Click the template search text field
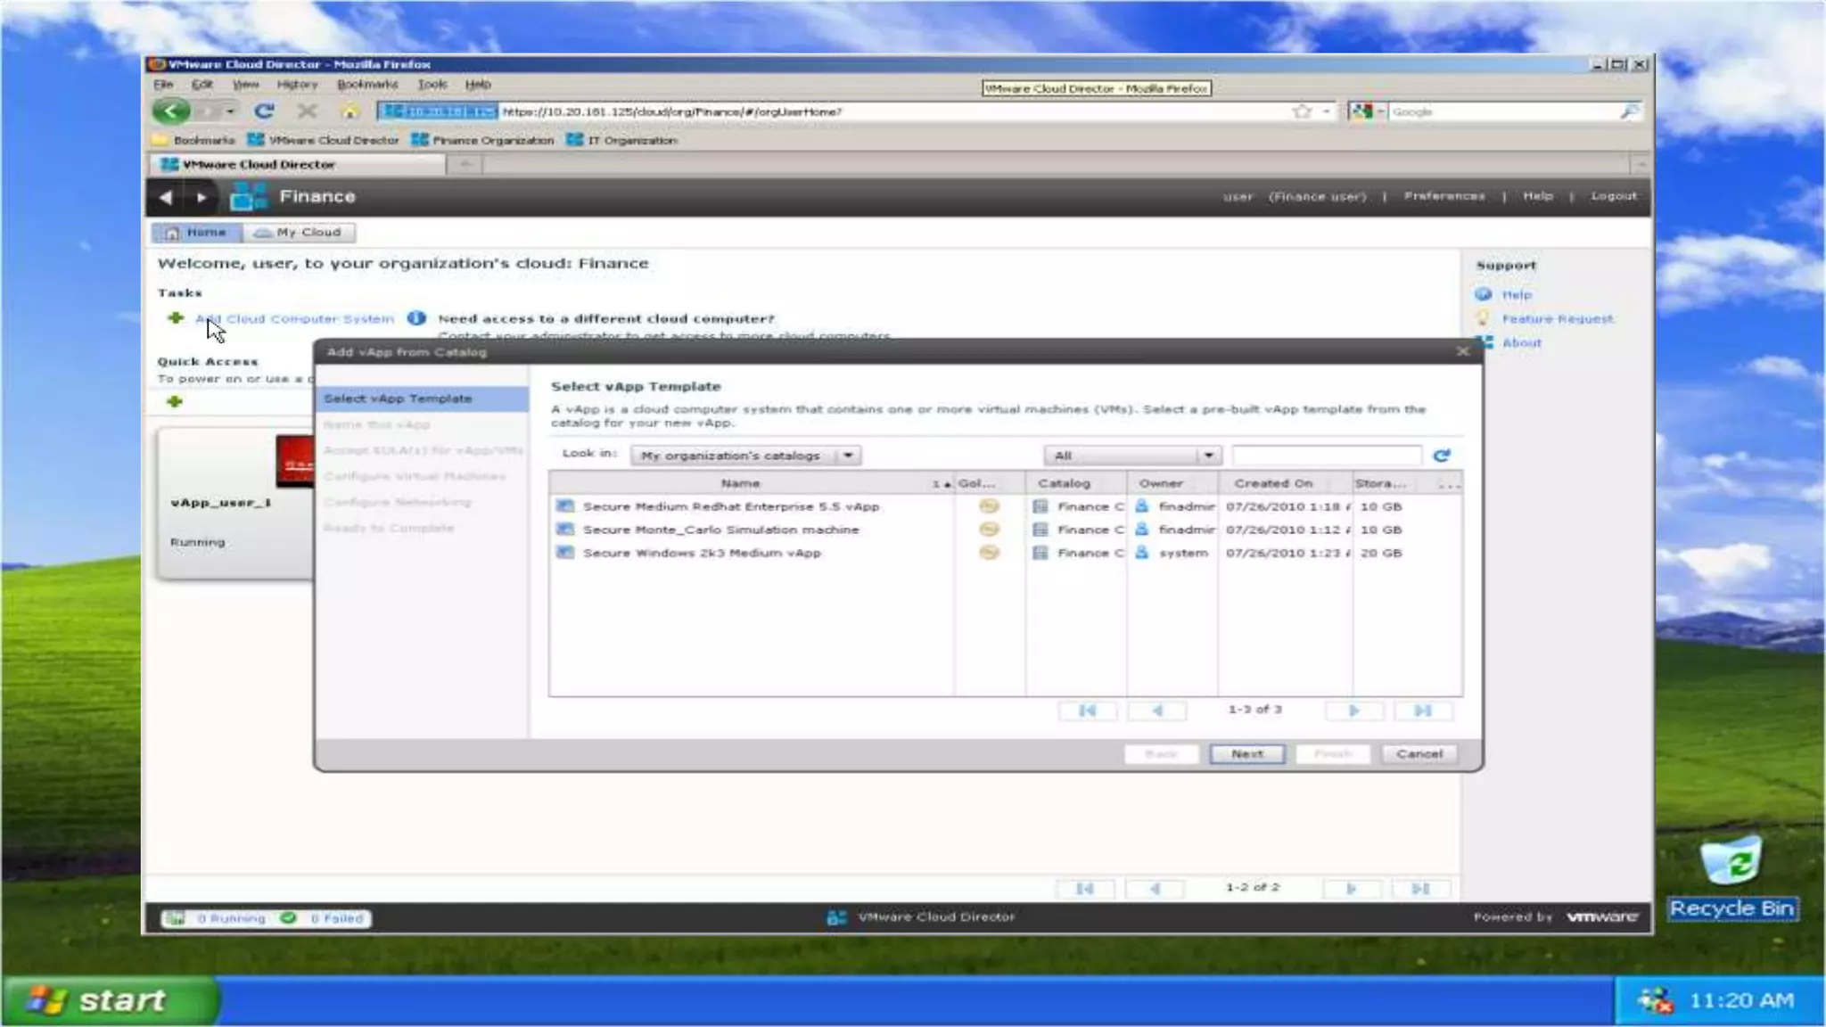The image size is (1826, 1027). [x=1326, y=456]
